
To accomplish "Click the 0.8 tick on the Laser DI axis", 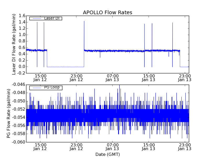I will (x=22, y=41).
